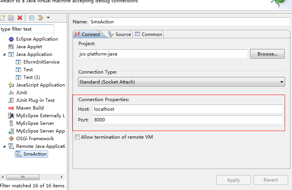Open the filter options dropdown arrow
Screen dimensions: 292x190
[x=48, y=18]
